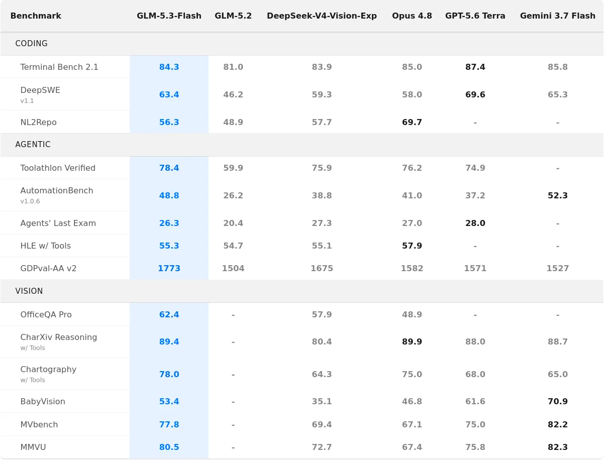Click the Chartography row label
This screenshot has width=607, height=460.
click(48, 370)
